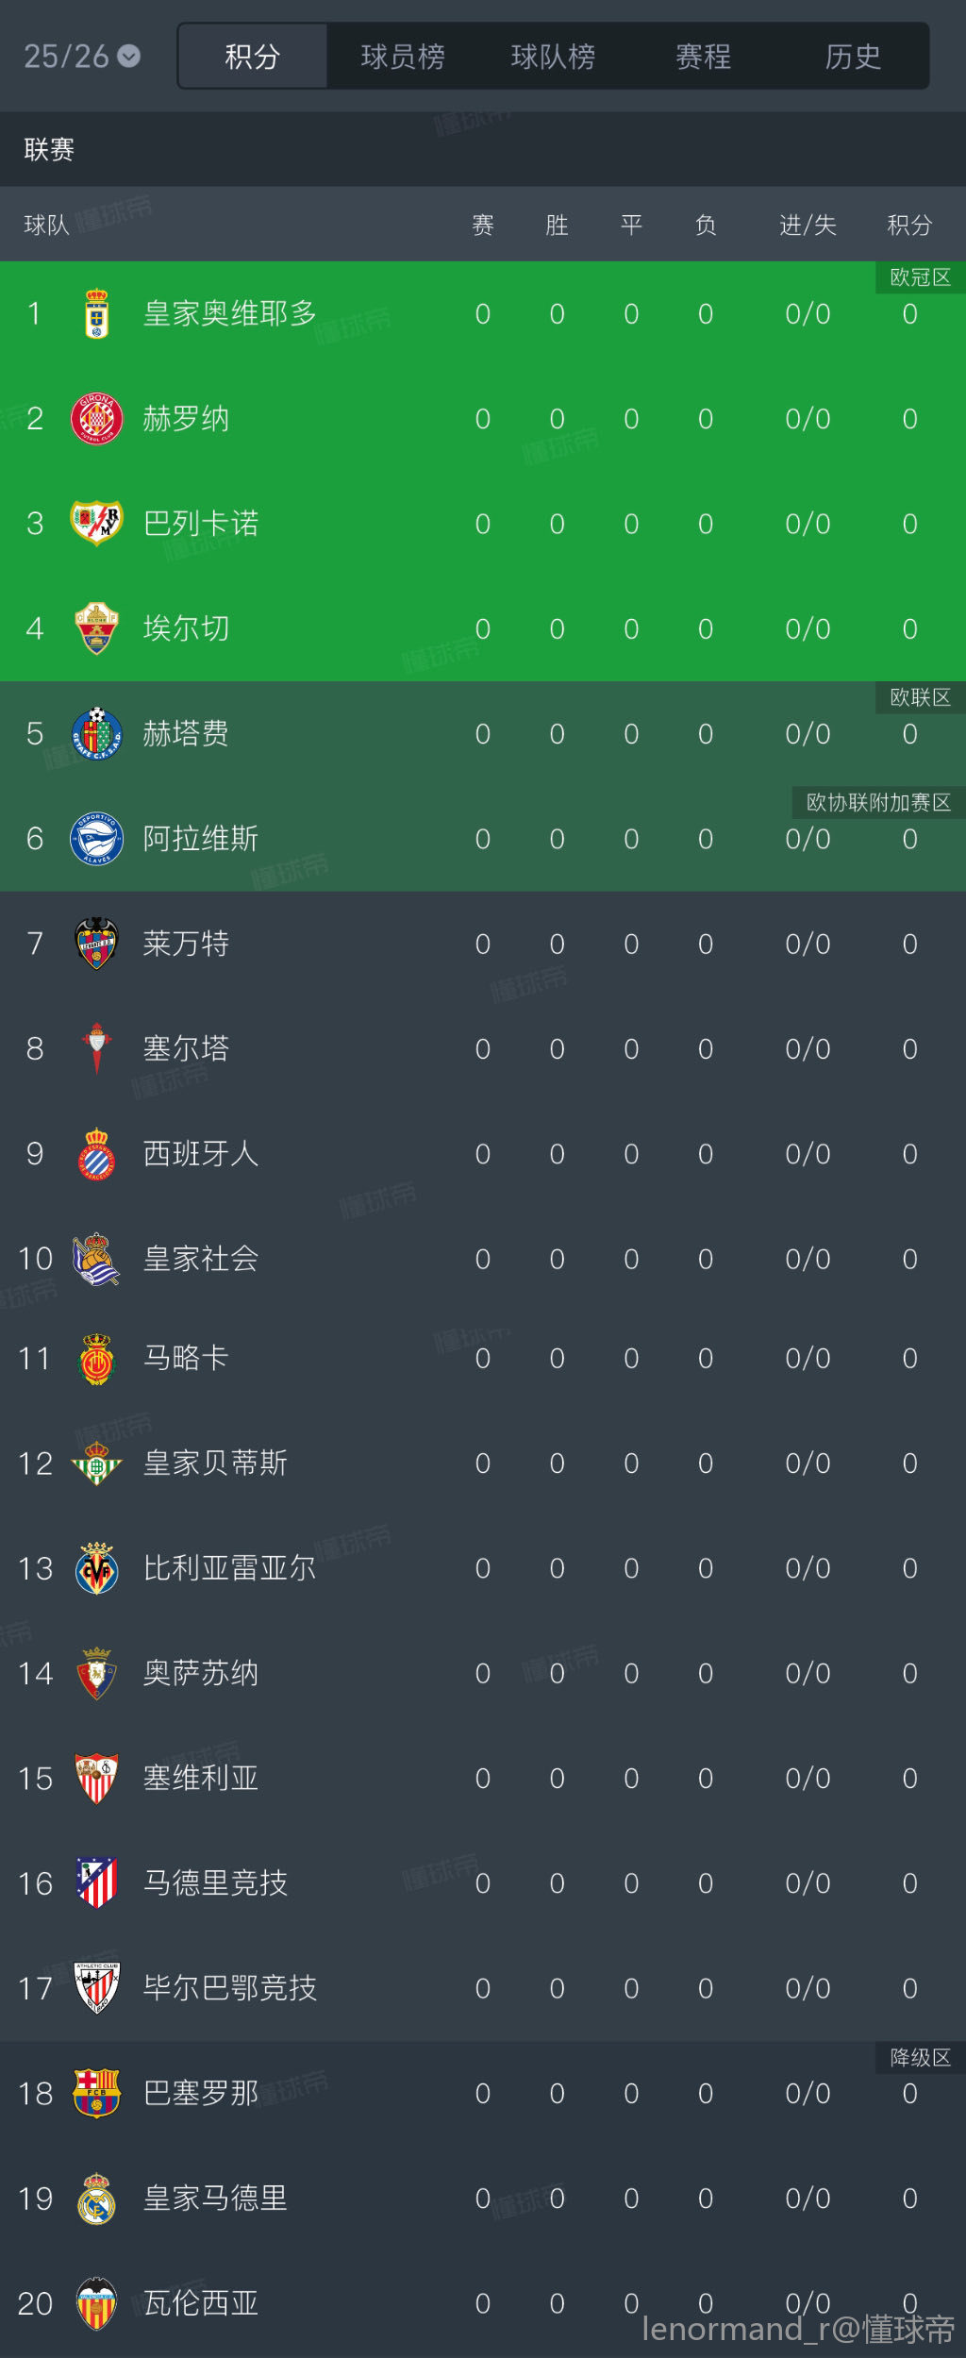
Task: Click the Girona club crest
Action: coord(96,419)
